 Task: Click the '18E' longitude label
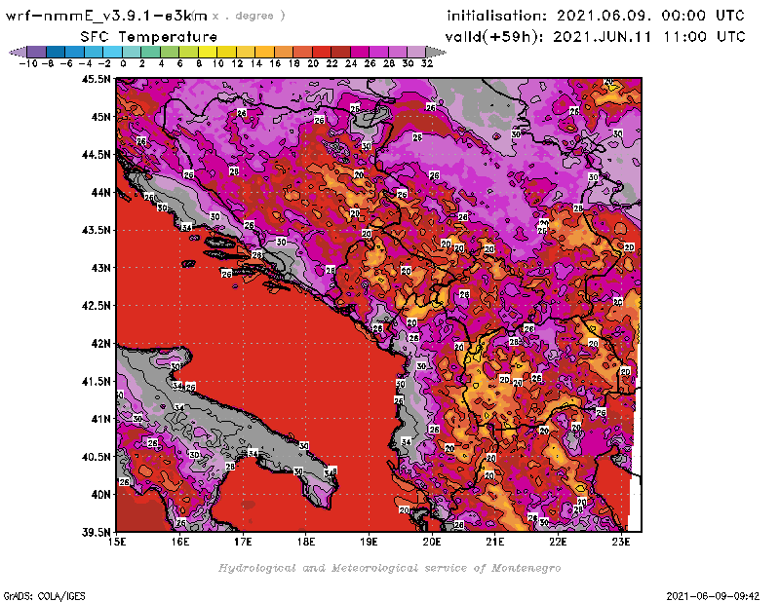306,542
